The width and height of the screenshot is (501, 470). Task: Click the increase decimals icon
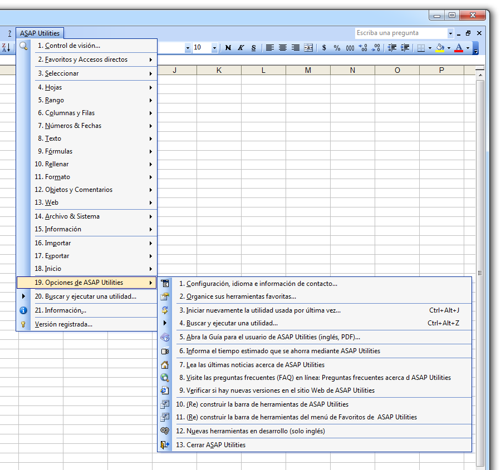click(363, 48)
